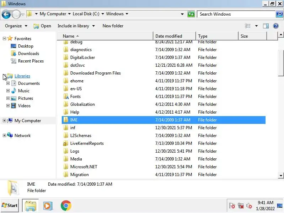Screen dimensions: 284x213
Task: Sort by the Name column header
Action: point(105,36)
